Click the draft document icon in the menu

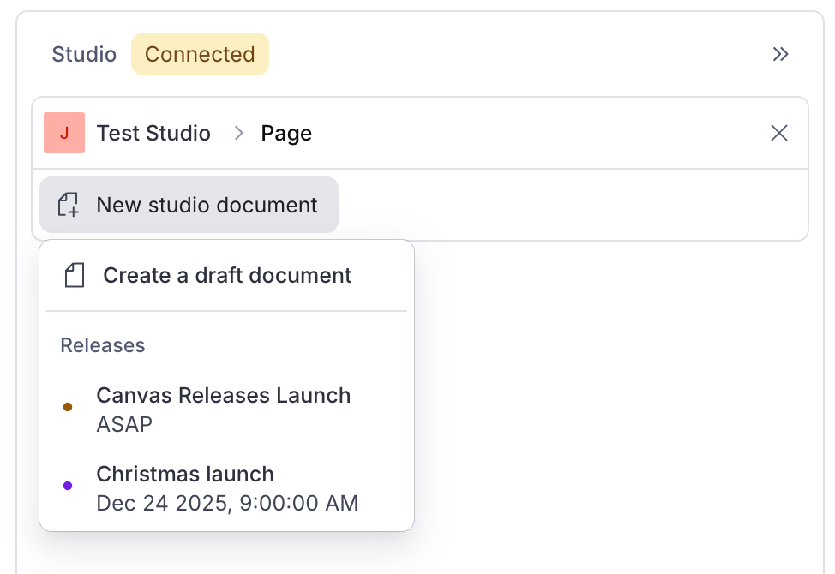(x=74, y=275)
